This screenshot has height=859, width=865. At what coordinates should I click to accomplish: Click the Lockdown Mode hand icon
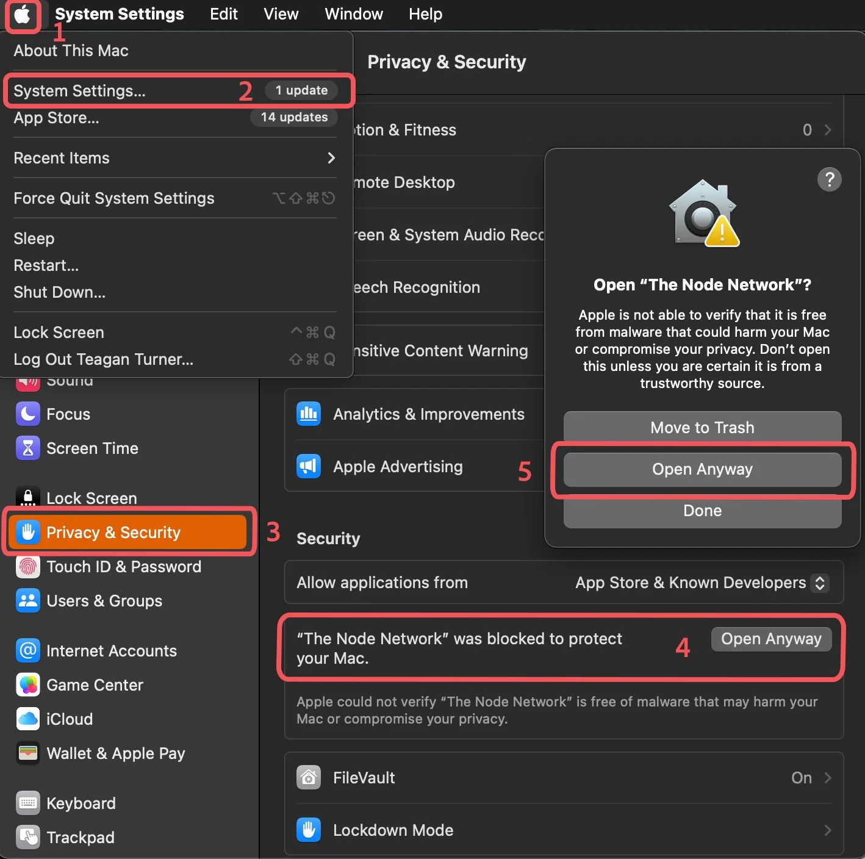(309, 830)
